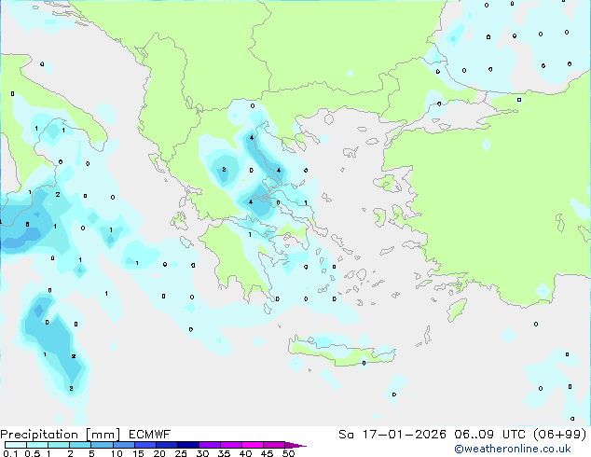Select the 40–45 mm legend color swatch
This screenshot has width=591, height=457.
pyautogui.click(x=253, y=445)
